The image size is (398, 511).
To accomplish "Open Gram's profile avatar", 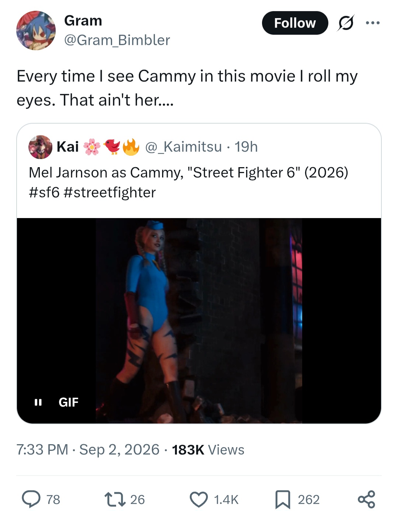I will [36, 30].
